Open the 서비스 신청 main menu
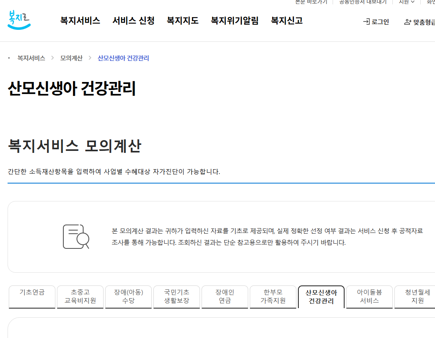435x338 pixels. (x=133, y=21)
